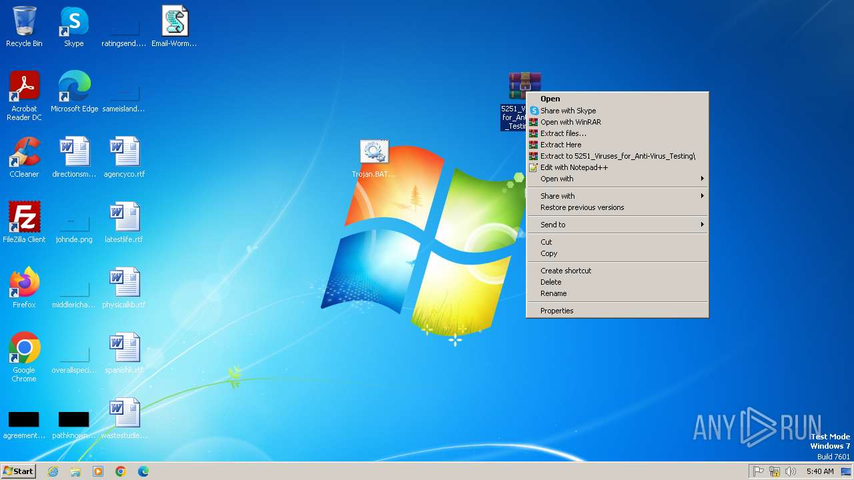Select the wastestudie document icon

pos(124,419)
